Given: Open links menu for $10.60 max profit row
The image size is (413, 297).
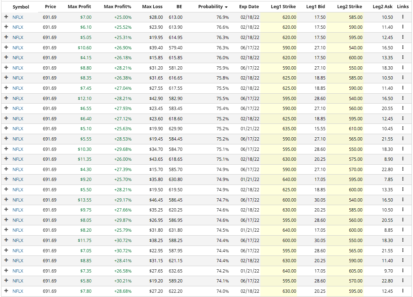Looking at the screenshot, I should [x=403, y=47].
